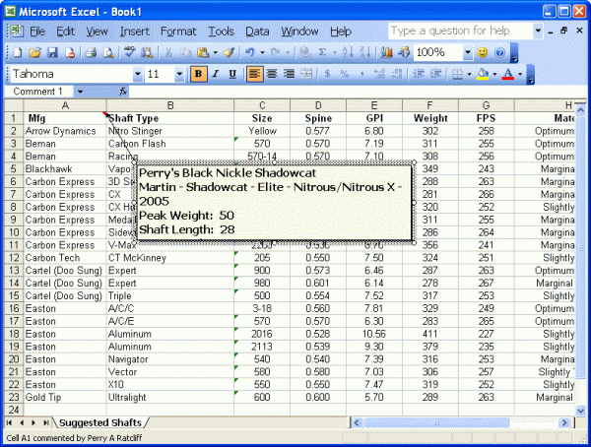This screenshot has width=591, height=447.
Task: Click the 'Type a question for help' box
Action: click(458, 32)
